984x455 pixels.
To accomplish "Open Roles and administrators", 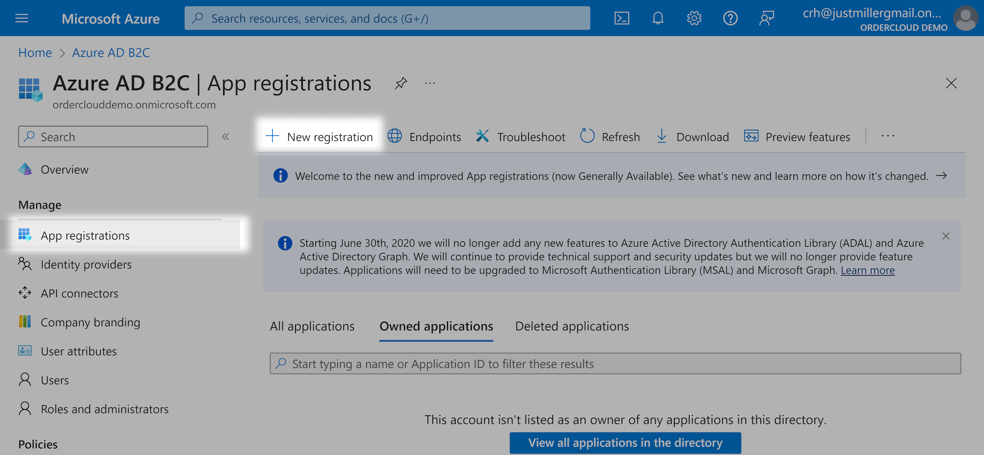I will [105, 409].
